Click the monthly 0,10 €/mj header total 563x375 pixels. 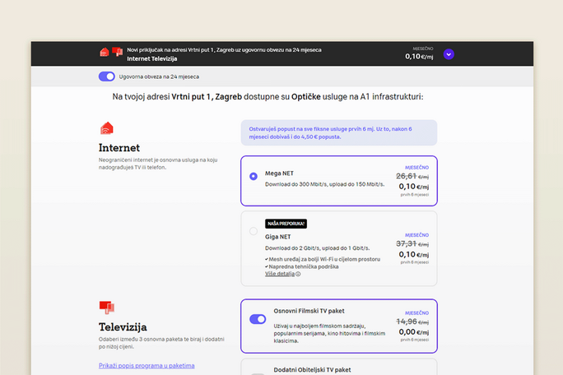click(x=419, y=57)
